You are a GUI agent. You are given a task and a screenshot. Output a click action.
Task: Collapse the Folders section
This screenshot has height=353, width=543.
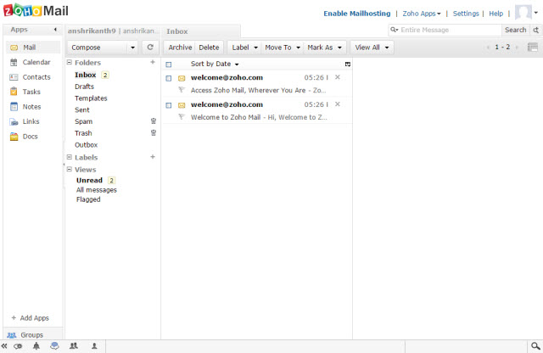coord(70,62)
